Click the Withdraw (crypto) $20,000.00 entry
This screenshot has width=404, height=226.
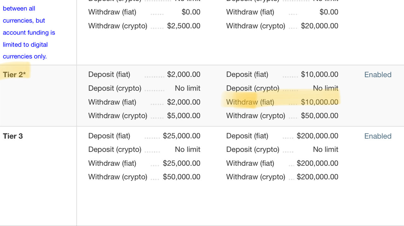coord(282,26)
